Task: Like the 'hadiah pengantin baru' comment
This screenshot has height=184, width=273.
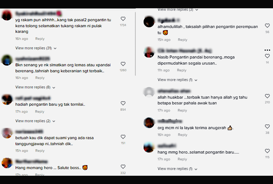Action: point(123,103)
